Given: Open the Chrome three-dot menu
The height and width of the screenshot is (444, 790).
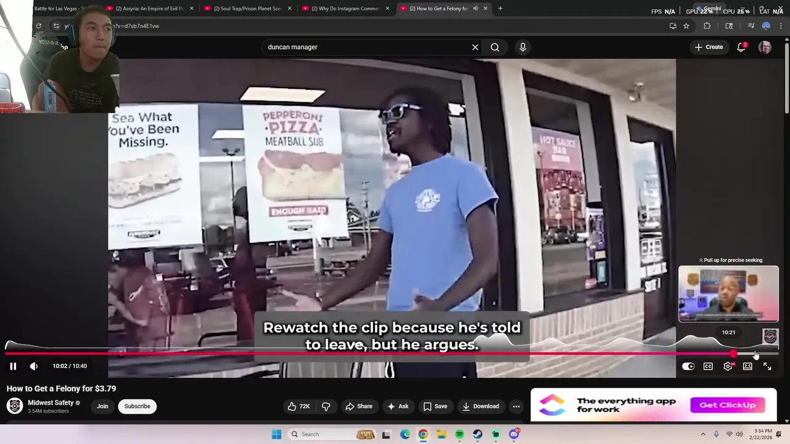Looking at the screenshot, I should click(x=781, y=26).
